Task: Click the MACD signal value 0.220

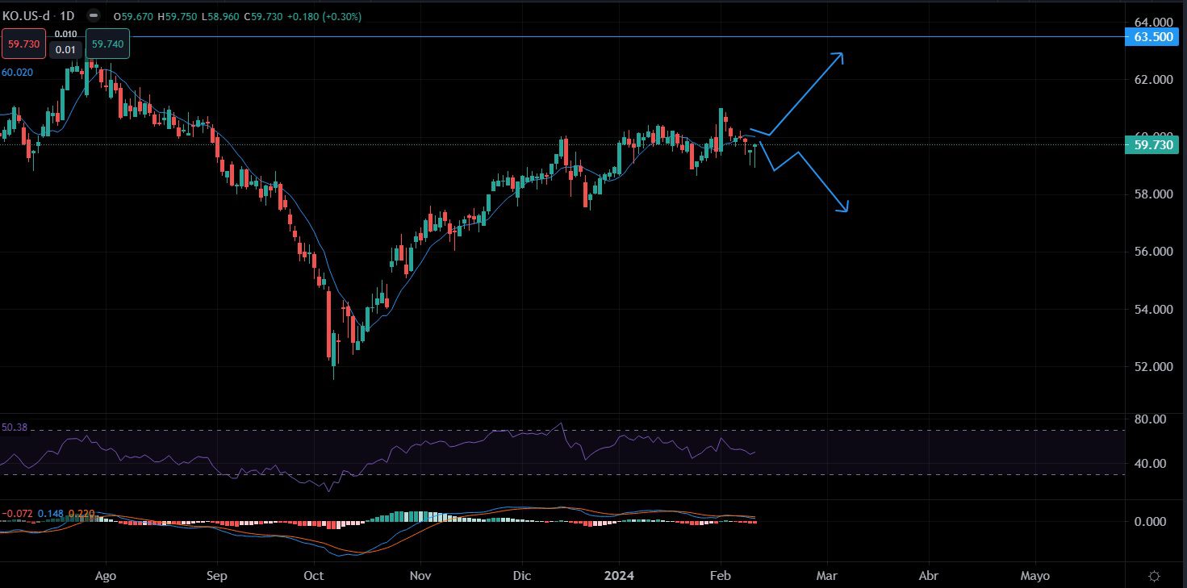Action: pyautogui.click(x=81, y=514)
